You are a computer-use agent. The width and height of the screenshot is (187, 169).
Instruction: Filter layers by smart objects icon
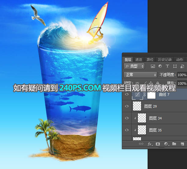[x=182, y=66]
